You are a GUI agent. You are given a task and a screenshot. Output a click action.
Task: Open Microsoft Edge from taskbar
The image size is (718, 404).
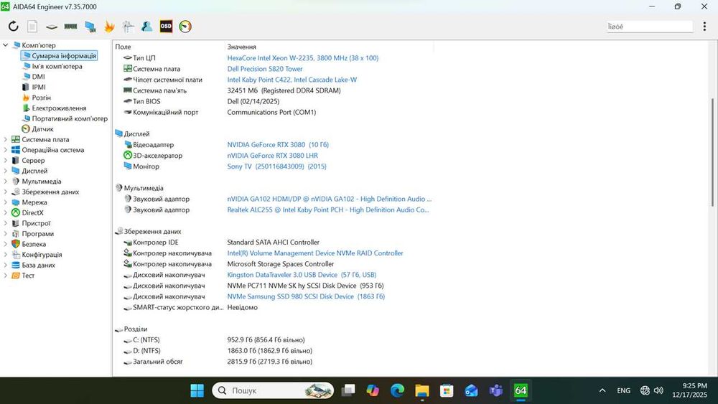pos(397,390)
